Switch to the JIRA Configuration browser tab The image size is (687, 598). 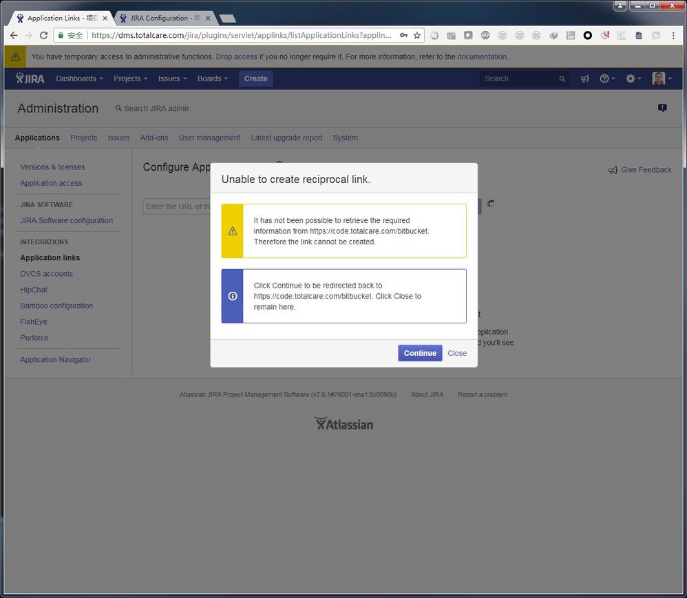click(x=165, y=18)
